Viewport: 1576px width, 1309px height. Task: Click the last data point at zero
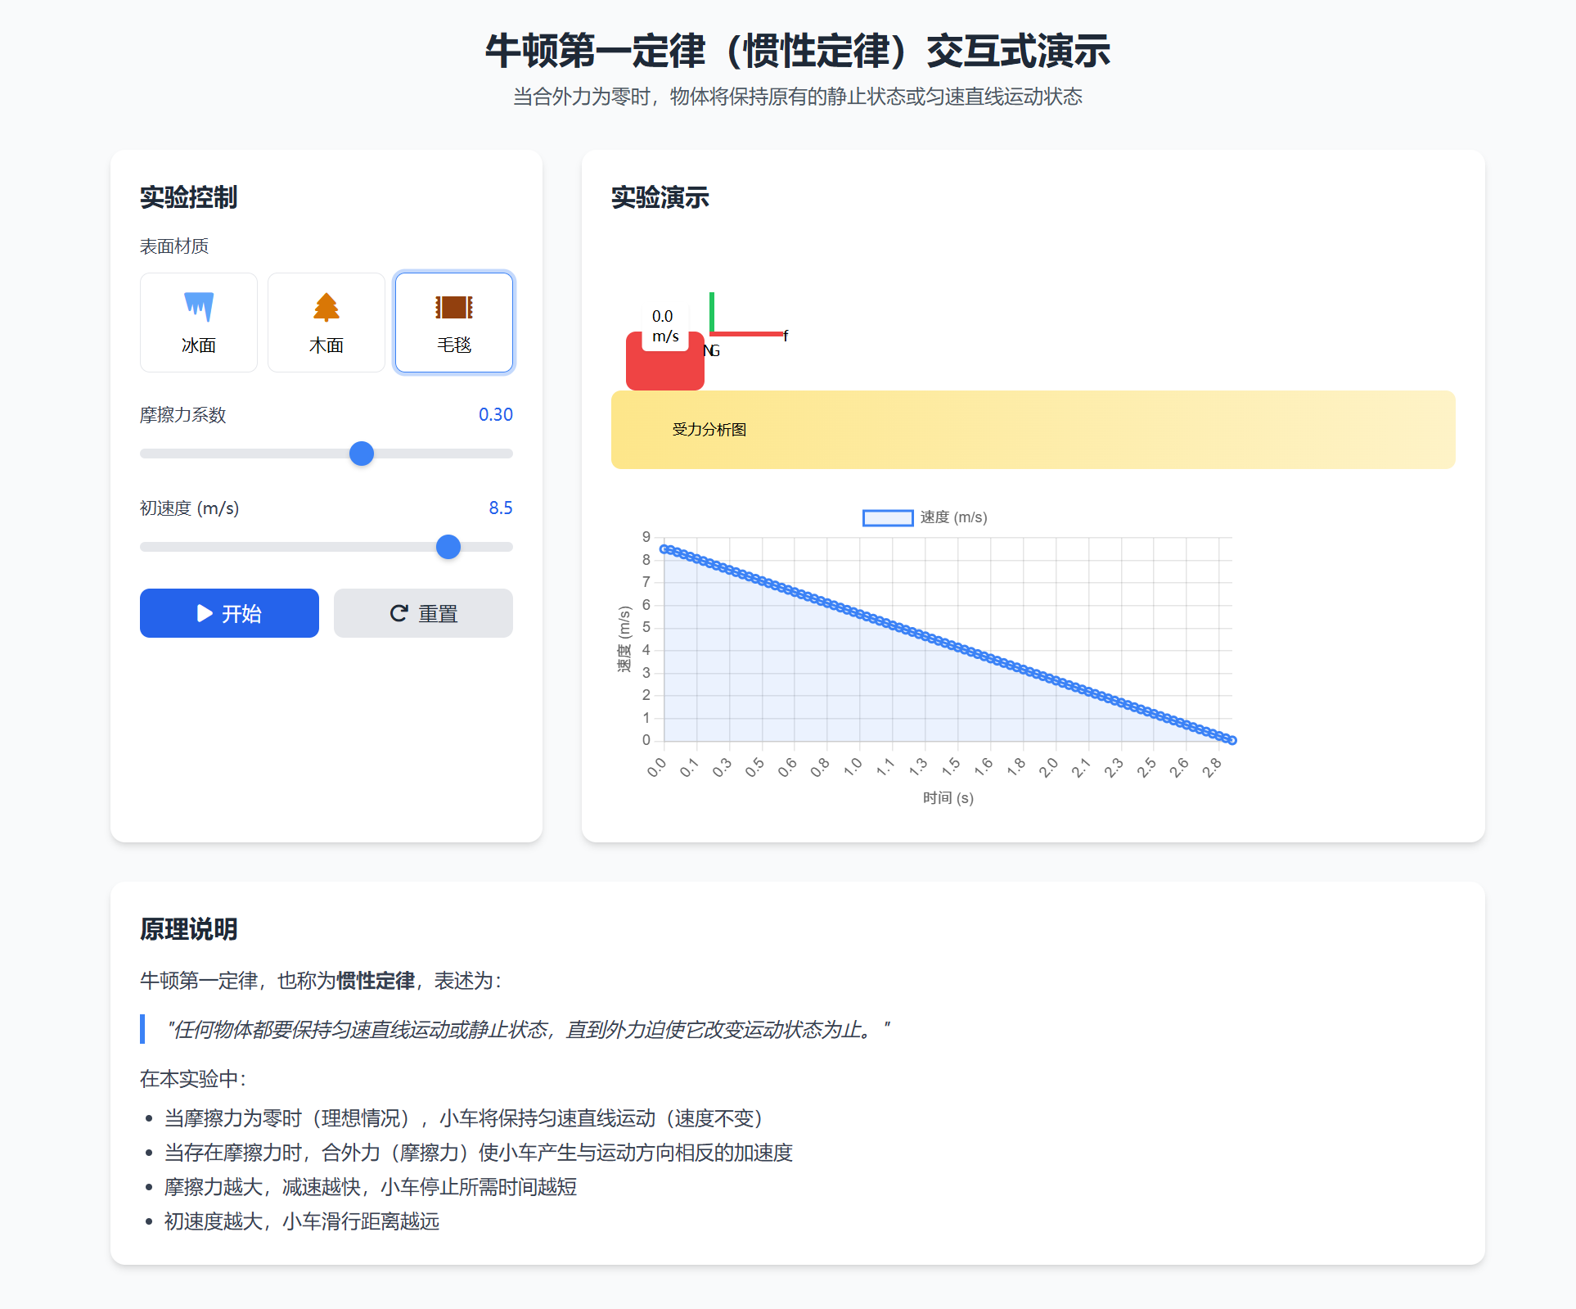tap(1232, 740)
